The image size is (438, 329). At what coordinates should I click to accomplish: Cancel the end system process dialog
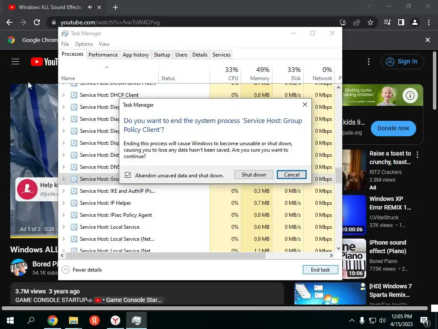tap(291, 175)
